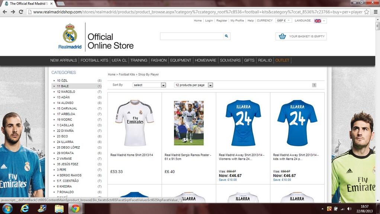Click the browser address bar
The image size is (380, 214).
[197, 12]
